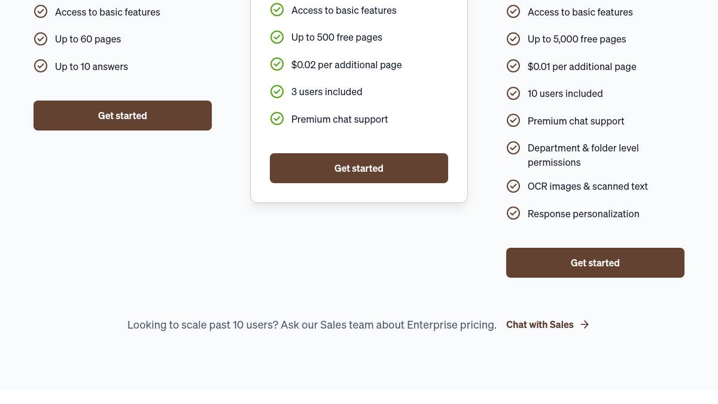Open the Chat with Sales link
718x404 pixels.
[x=540, y=324]
